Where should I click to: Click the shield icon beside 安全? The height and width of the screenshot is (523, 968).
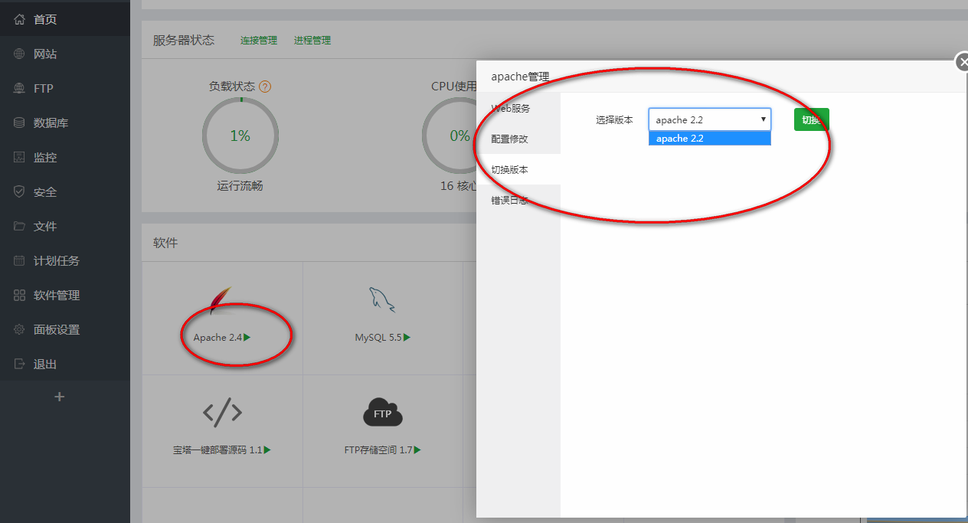(20, 191)
